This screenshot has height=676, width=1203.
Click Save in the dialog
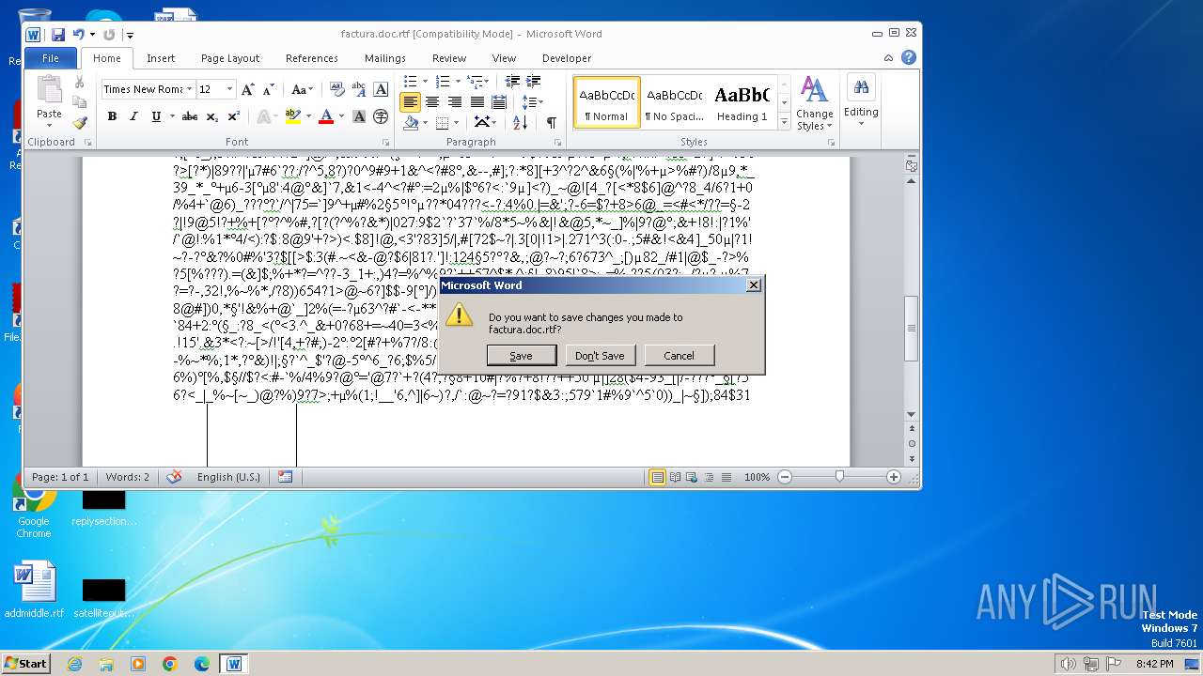[521, 356]
